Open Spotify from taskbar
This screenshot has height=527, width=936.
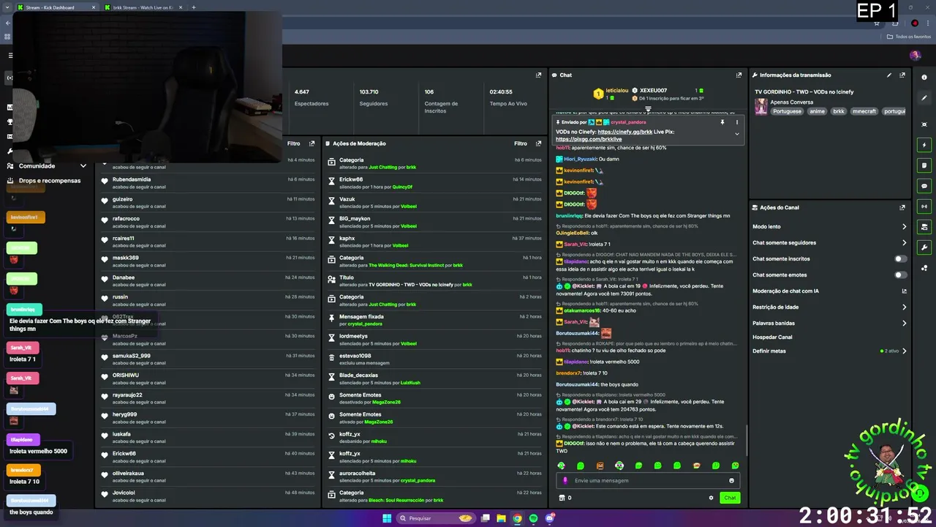533,518
